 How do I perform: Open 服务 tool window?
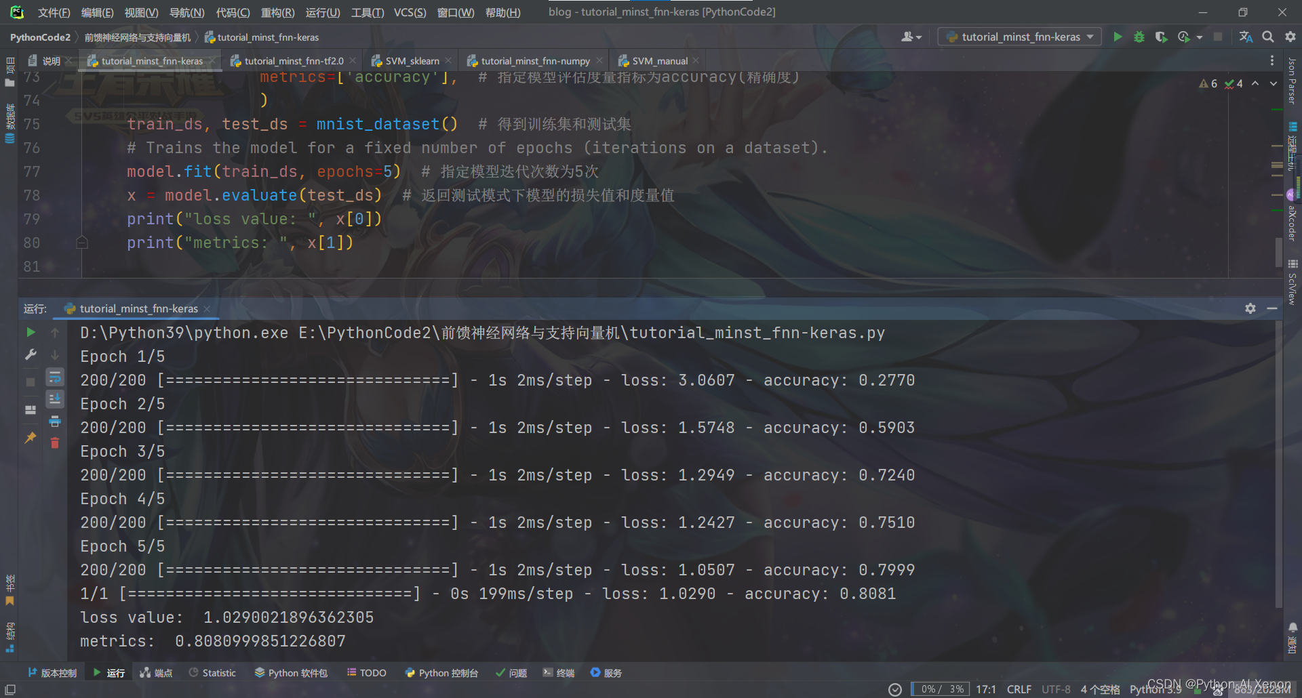pyautogui.click(x=606, y=673)
